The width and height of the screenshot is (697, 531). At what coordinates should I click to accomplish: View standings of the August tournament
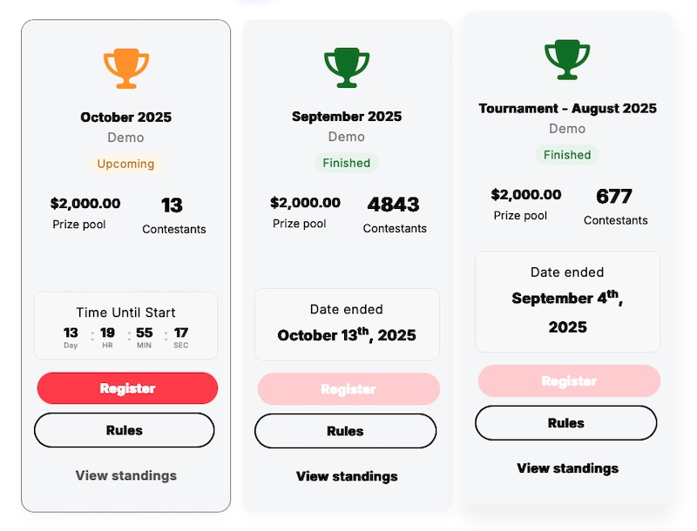[x=566, y=468]
